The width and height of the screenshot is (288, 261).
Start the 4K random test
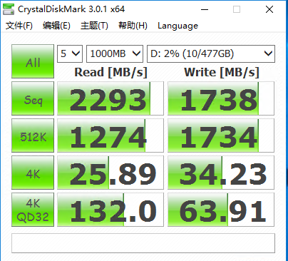(33, 173)
